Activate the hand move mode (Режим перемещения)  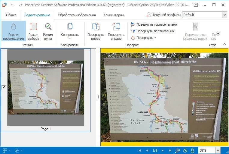tap(14, 31)
